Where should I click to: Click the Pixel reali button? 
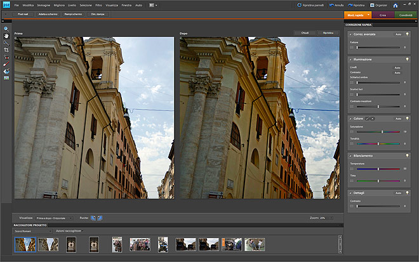23,14
